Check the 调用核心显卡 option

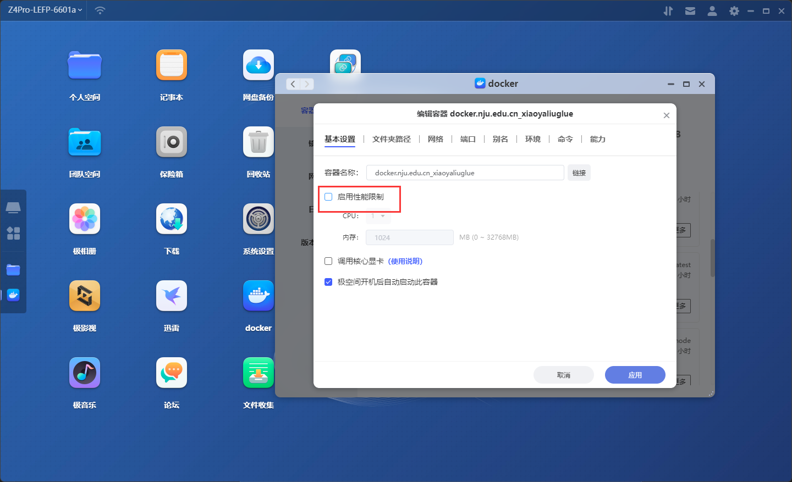(328, 261)
